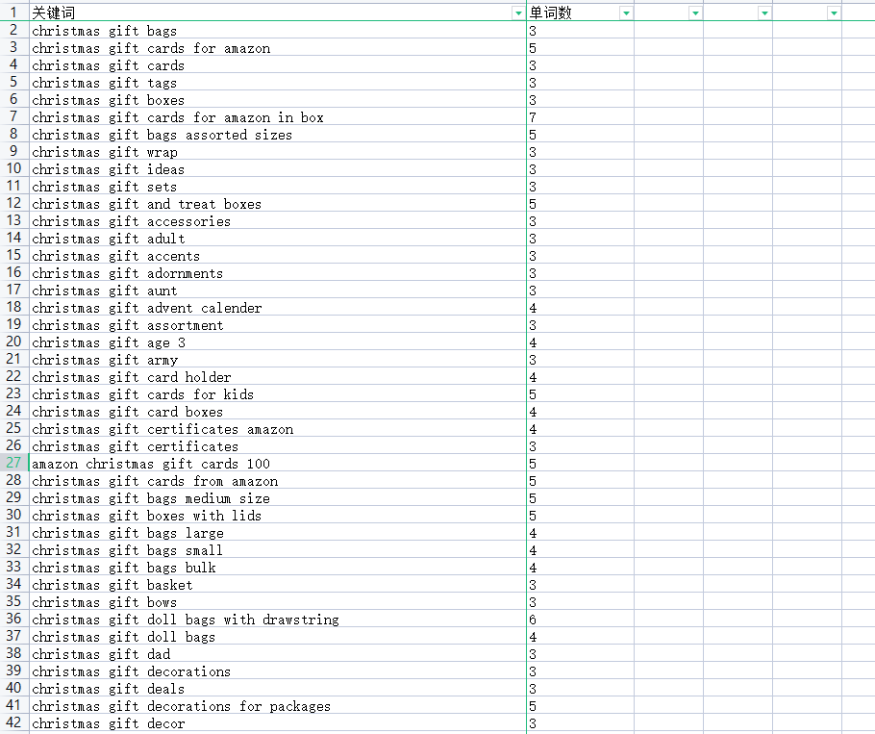Image resolution: width=875 pixels, height=734 pixels.
Task: Select cell 'christmas gift sets'
Action: coord(277,186)
